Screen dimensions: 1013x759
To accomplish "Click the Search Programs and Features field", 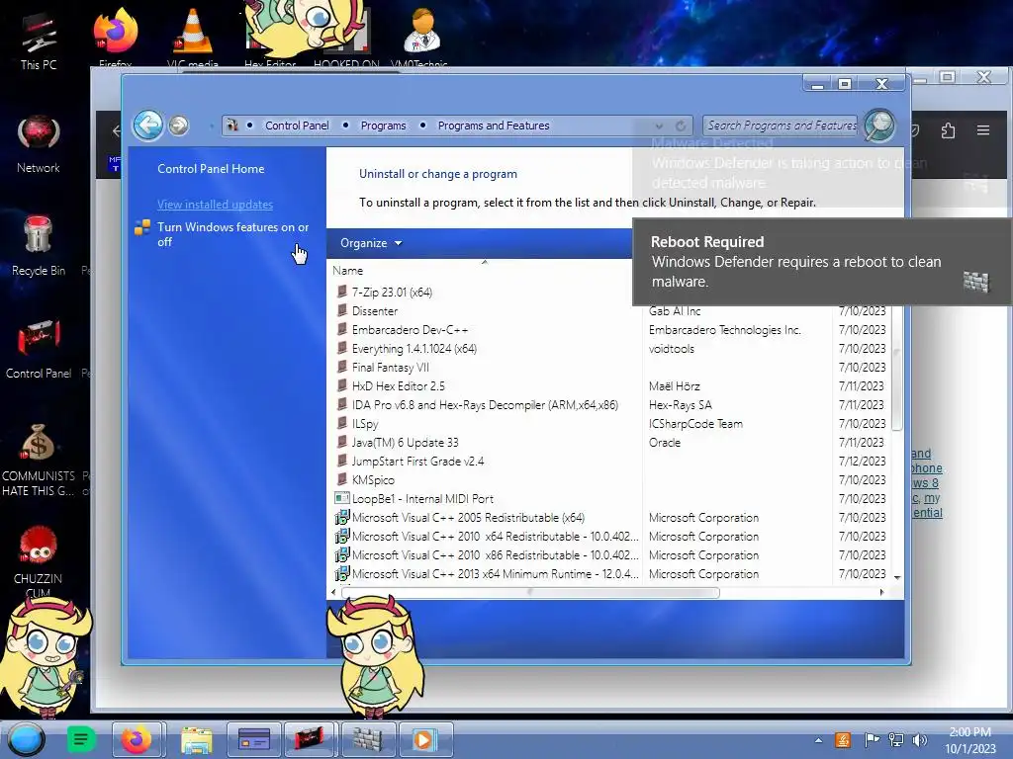I will 781,126.
